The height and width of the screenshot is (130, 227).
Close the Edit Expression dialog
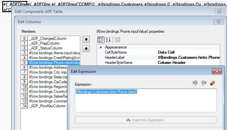[x=217, y=71]
